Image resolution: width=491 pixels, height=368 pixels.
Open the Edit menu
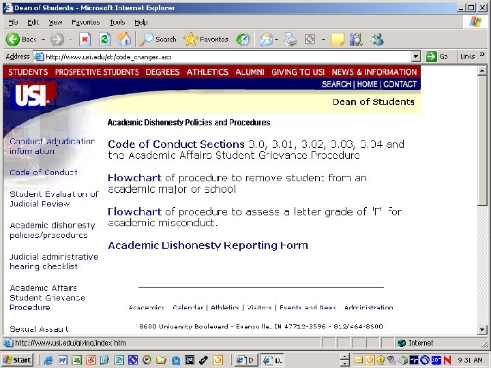33,22
